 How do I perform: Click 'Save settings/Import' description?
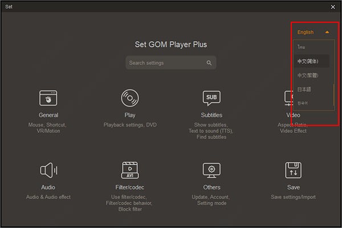(x=294, y=197)
